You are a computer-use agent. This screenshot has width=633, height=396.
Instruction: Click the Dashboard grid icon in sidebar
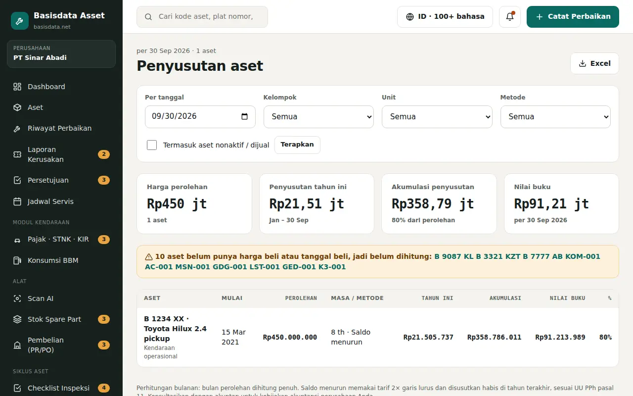pos(17,87)
